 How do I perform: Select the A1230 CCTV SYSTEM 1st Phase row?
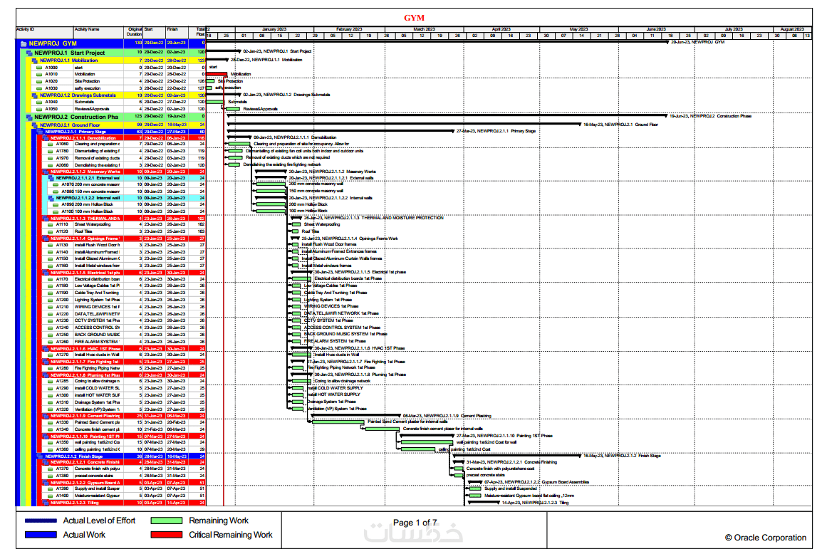pos(123,320)
